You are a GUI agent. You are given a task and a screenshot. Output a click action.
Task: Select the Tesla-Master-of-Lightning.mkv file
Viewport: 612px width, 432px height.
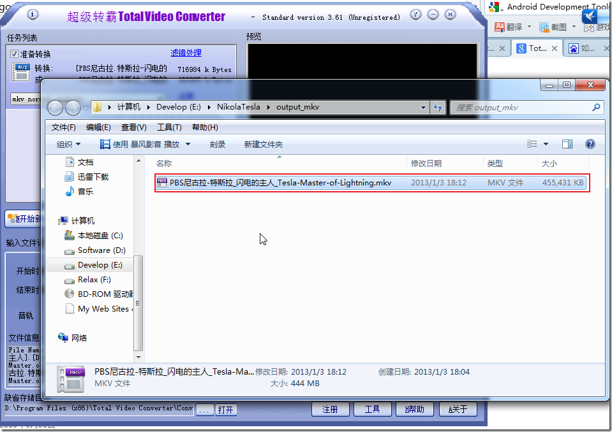coord(371,183)
